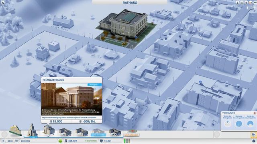This screenshot has height=144, width=257.
Task: Click the regional approval line in tooltip
Action: coord(69,118)
